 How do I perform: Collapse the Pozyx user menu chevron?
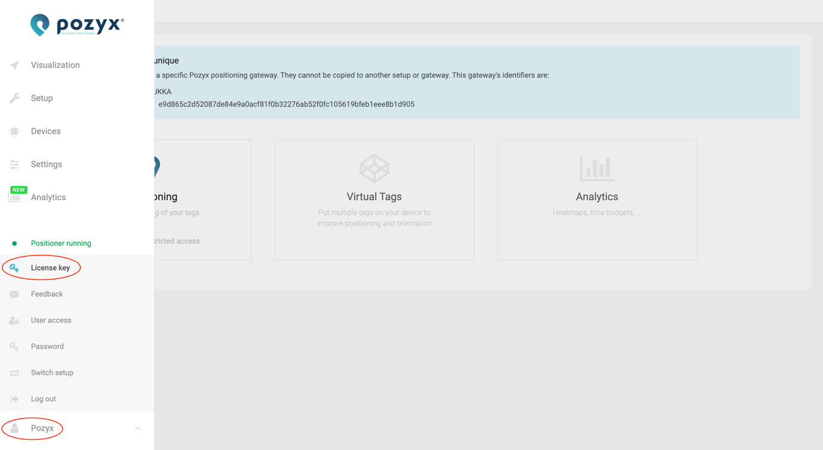138,429
